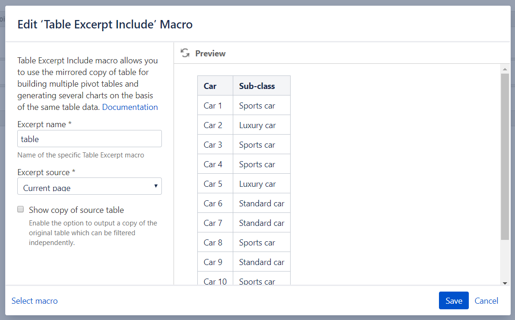
Task: Cancel the macro editing dialog
Action: coord(486,300)
